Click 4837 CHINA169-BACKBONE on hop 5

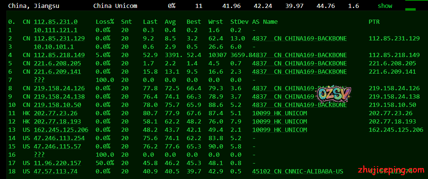click(x=299, y=63)
